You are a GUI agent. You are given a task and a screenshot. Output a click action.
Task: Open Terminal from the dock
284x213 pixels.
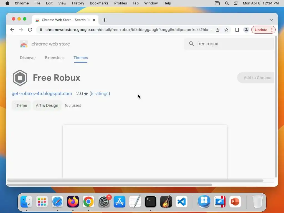click(151, 202)
